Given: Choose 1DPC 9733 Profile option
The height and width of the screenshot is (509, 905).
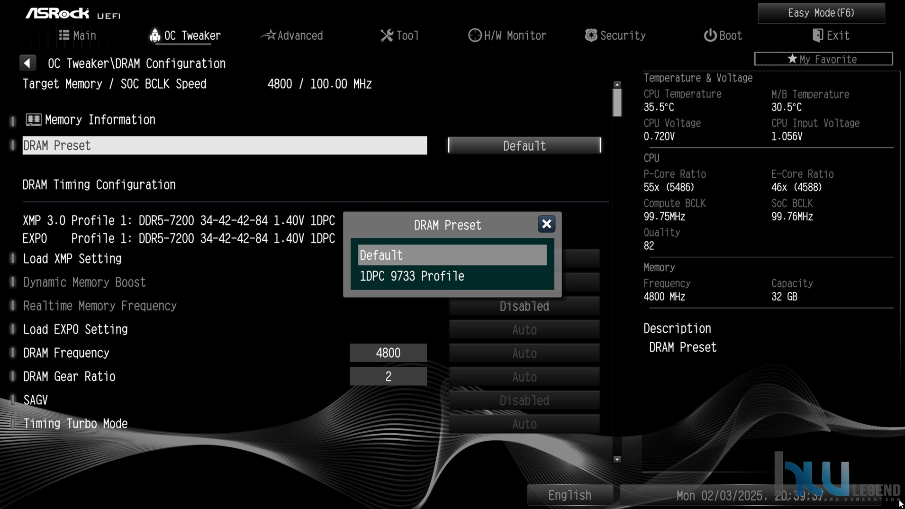Looking at the screenshot, I should pyautogui.click(x=452, y=276).
